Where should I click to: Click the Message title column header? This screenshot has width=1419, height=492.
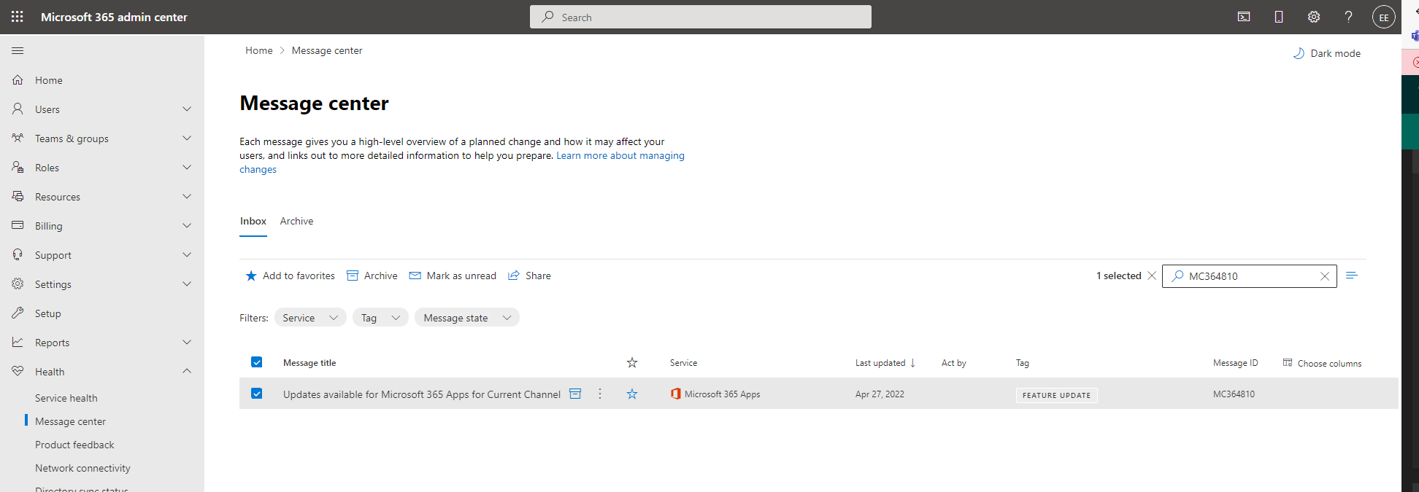tap(309, 362)
